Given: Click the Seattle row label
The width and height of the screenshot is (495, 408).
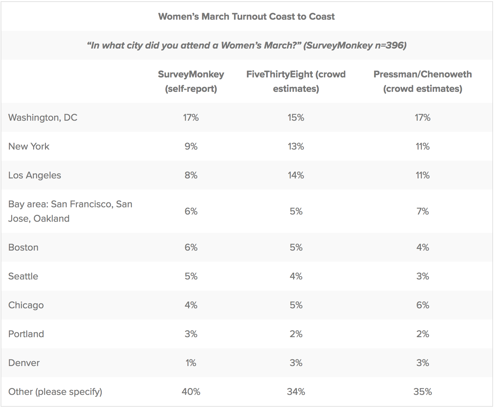Looking at the screenshot, I should pos(23,276).
